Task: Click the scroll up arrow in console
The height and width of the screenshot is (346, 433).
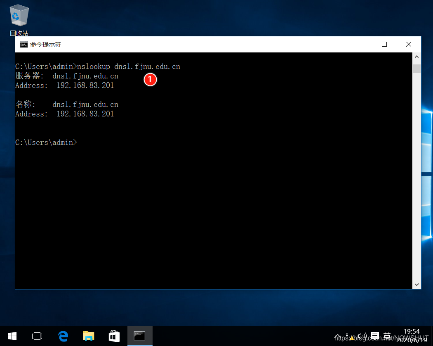Action: 417,57
